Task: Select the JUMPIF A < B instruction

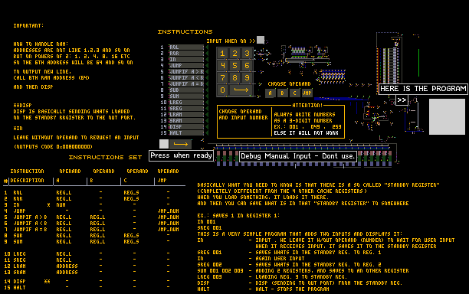Action: coord(186,77)
